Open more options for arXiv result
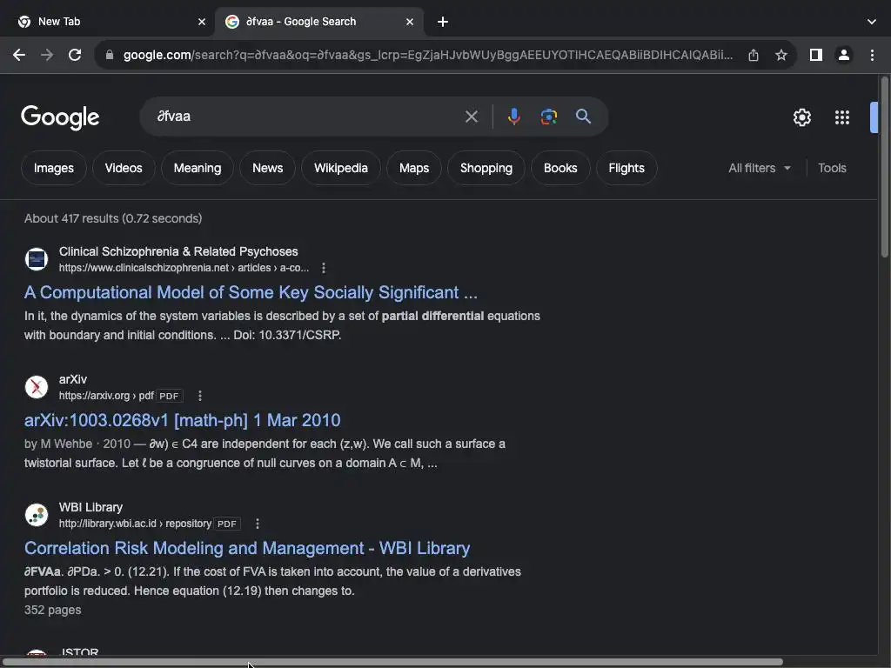891x668 pixels. click(200, 396)
